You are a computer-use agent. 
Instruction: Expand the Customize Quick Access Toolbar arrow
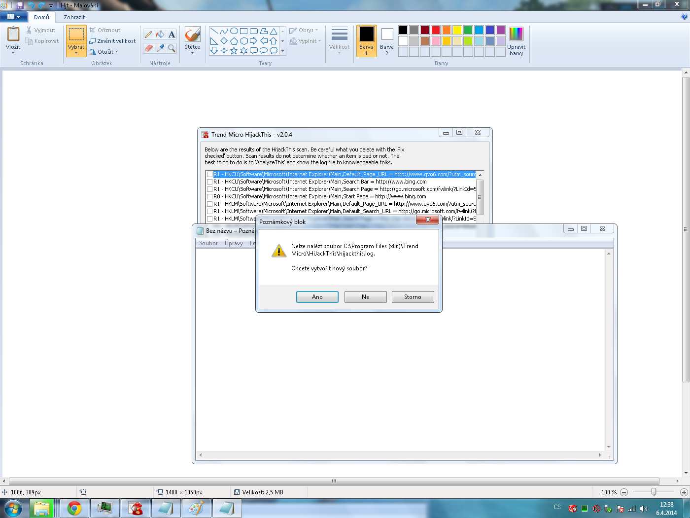tap(51, 6)
